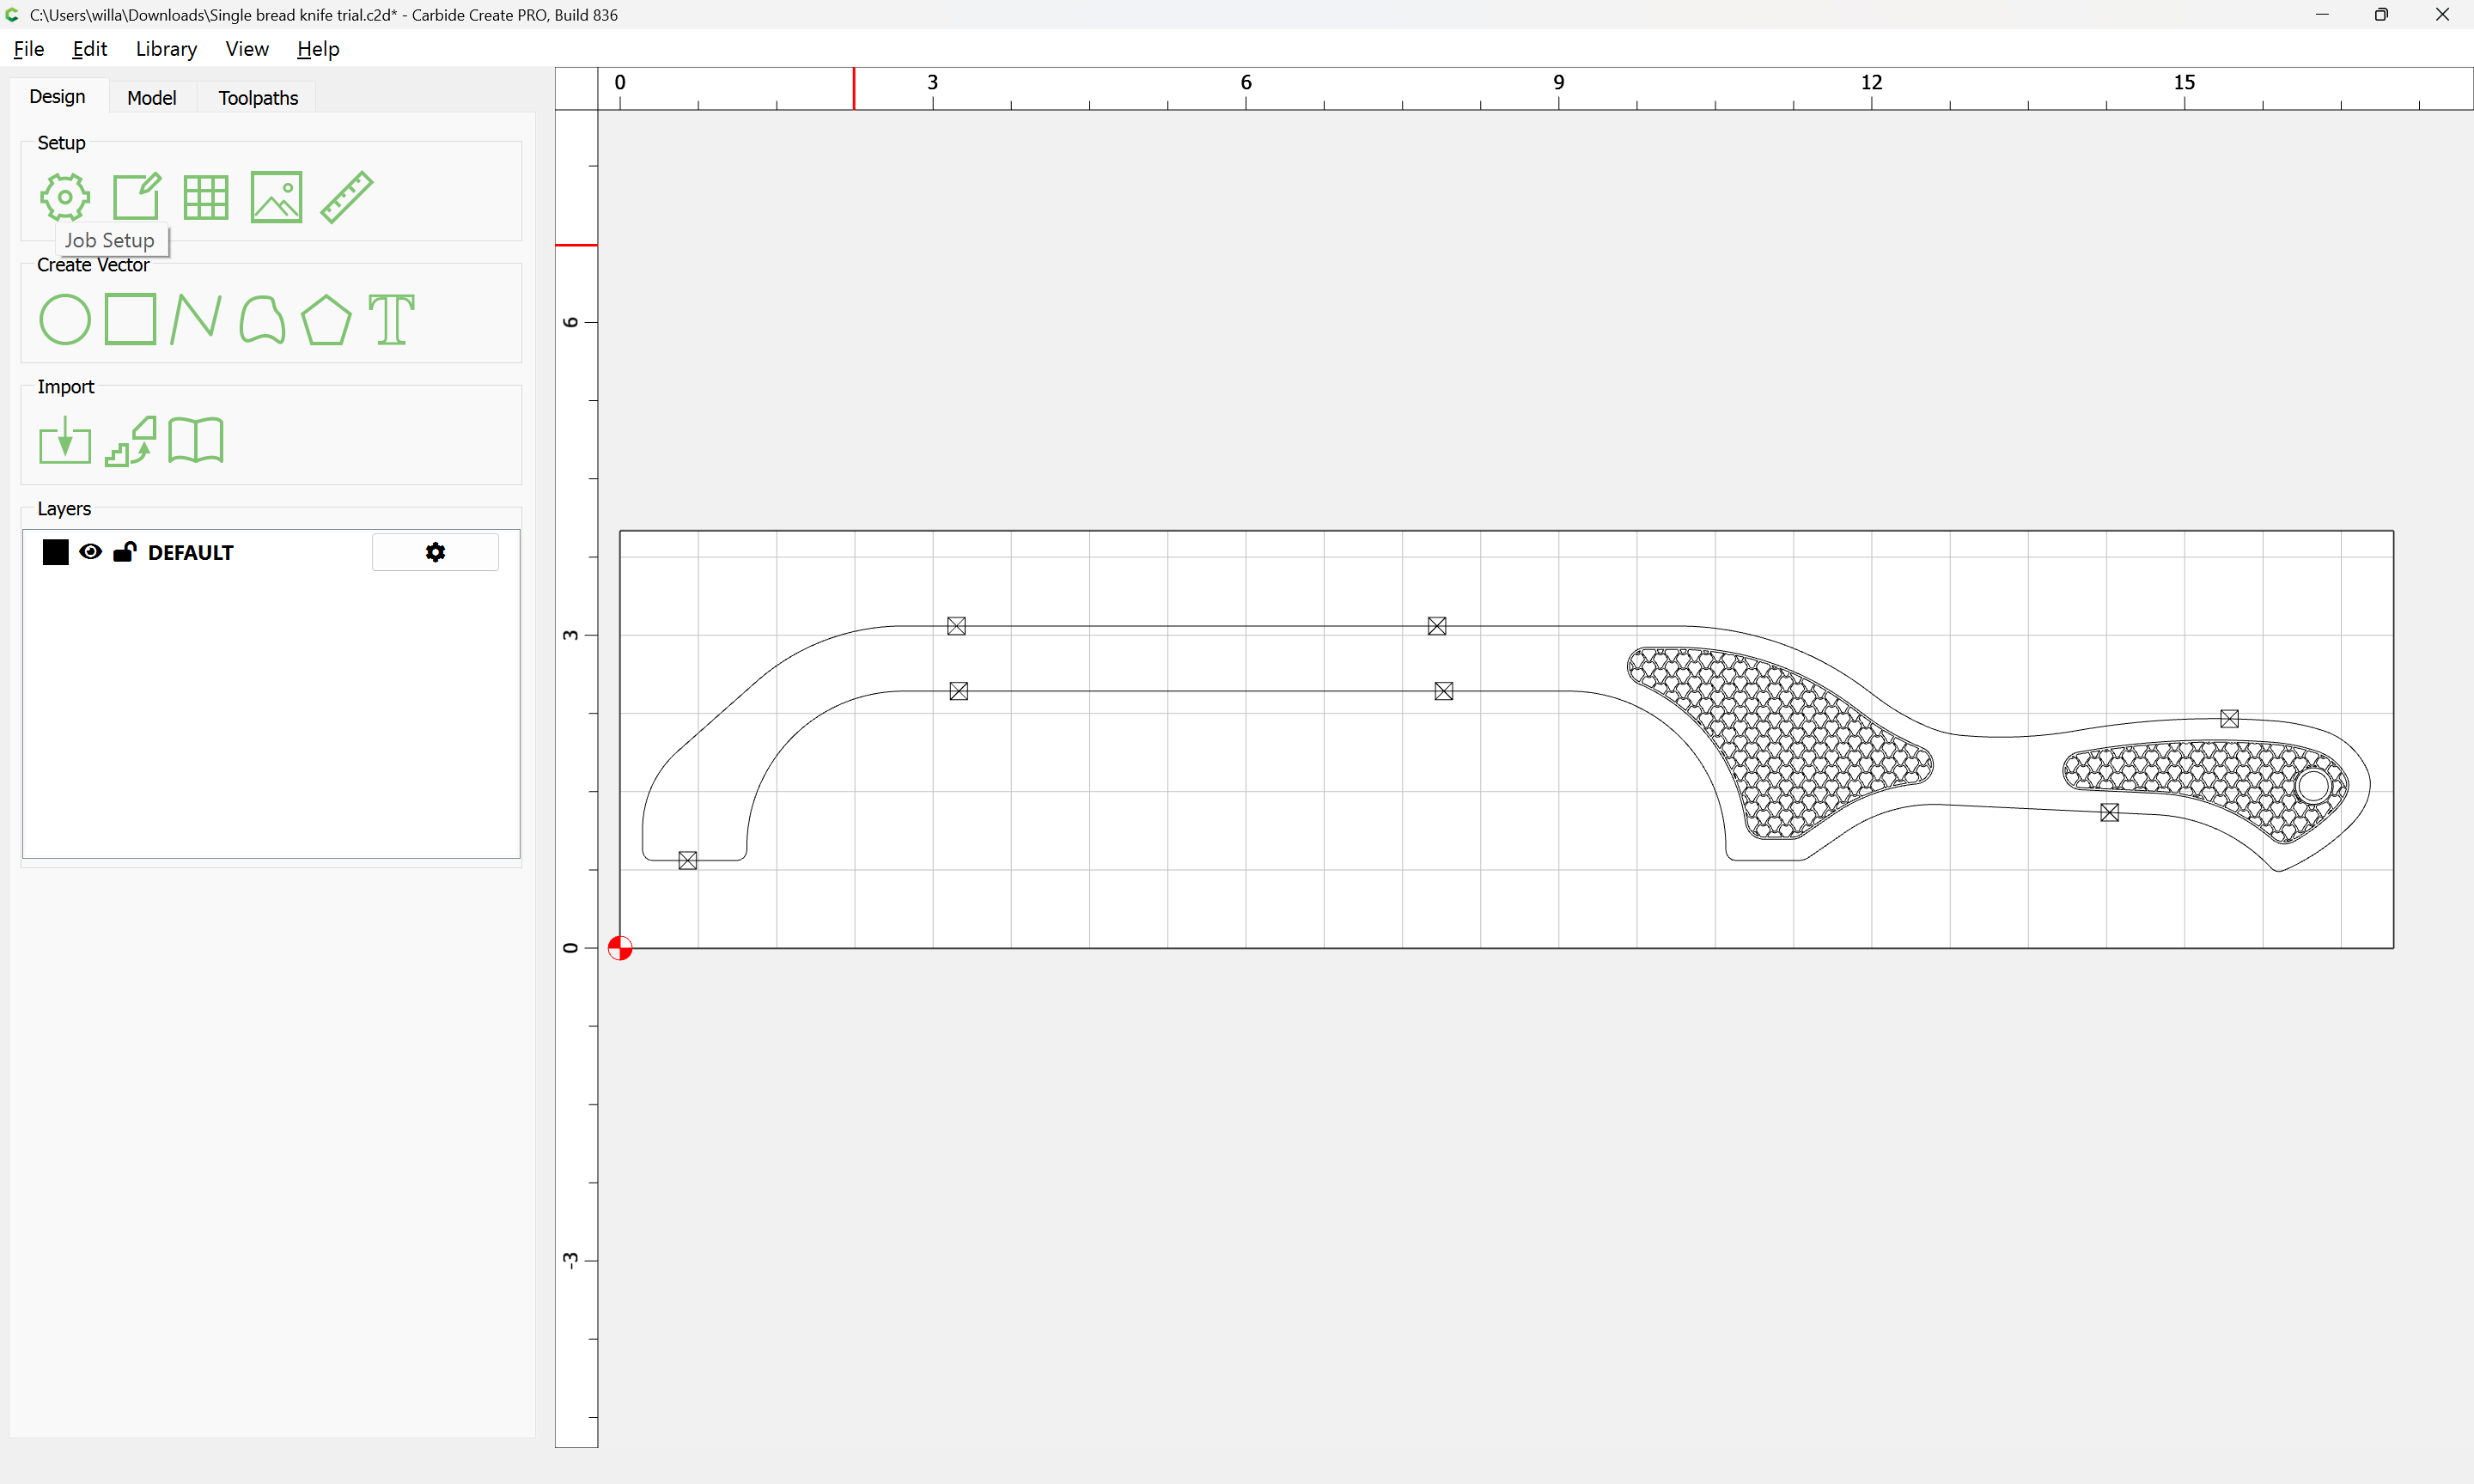Select the Measure ruler tool
The image size is (2474, 1484).
click(347, 197)
